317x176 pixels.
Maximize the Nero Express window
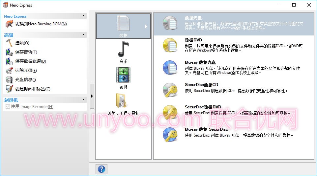point(294,5)
